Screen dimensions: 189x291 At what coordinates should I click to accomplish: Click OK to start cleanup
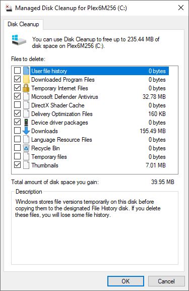(125, 281)
